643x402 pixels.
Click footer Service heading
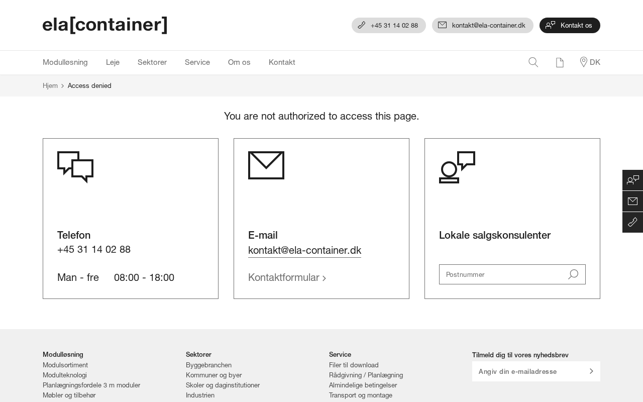tap(340, 354)
